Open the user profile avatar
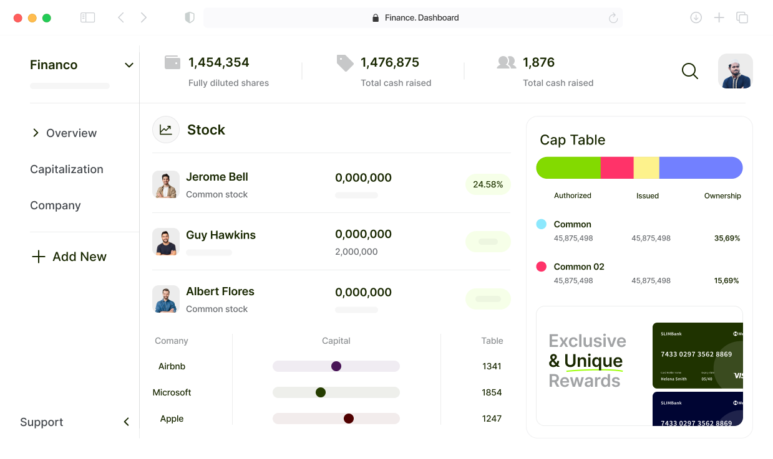Image resolution: width=773 pixels, height=459 pixels. (735, 71)
